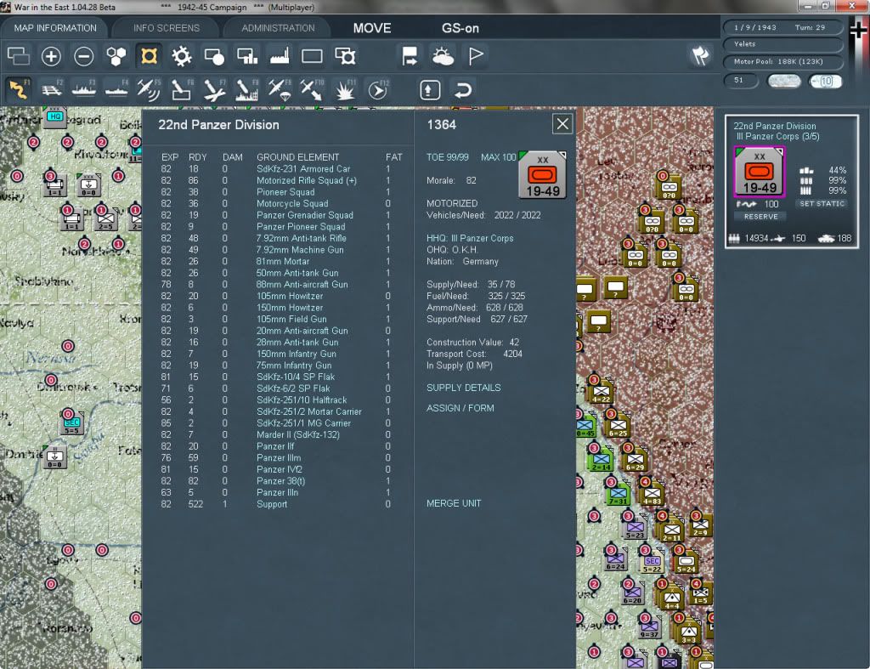Image resolution: width=870 pixels, height=669 pixels.
Task: Click the 22nd Panzer Division name in sidebar
Action: click(774, 126)
